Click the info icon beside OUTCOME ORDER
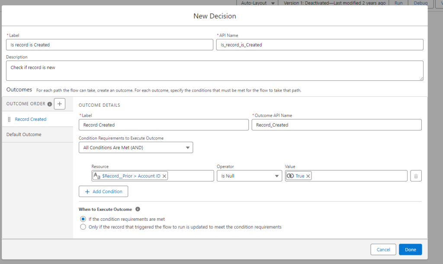The height and width of the screenshot is (264, 443). click(x=50, y=104)
